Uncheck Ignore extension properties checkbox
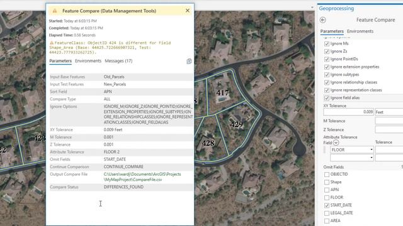This screenshot has height=226, width=403. (327, 67)
